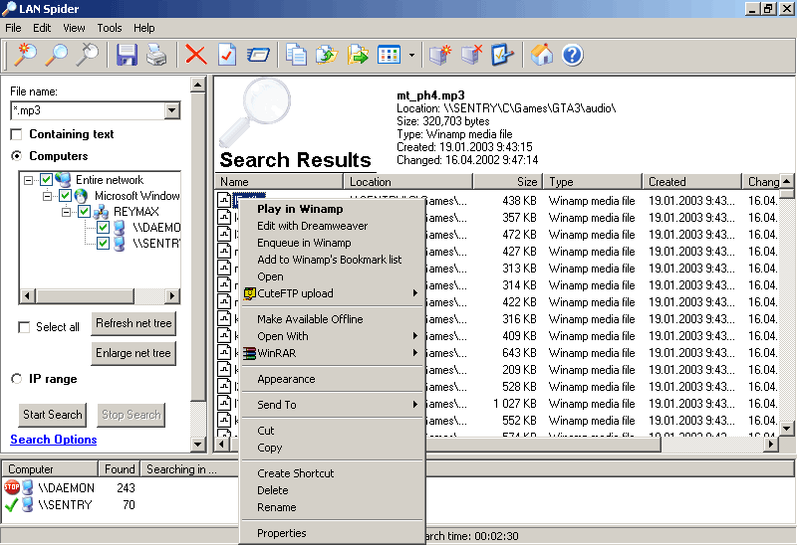Screen dimensions: 797x545
Task: Click the Size column header
Action: pyautogui.click(x=506, y=182)
